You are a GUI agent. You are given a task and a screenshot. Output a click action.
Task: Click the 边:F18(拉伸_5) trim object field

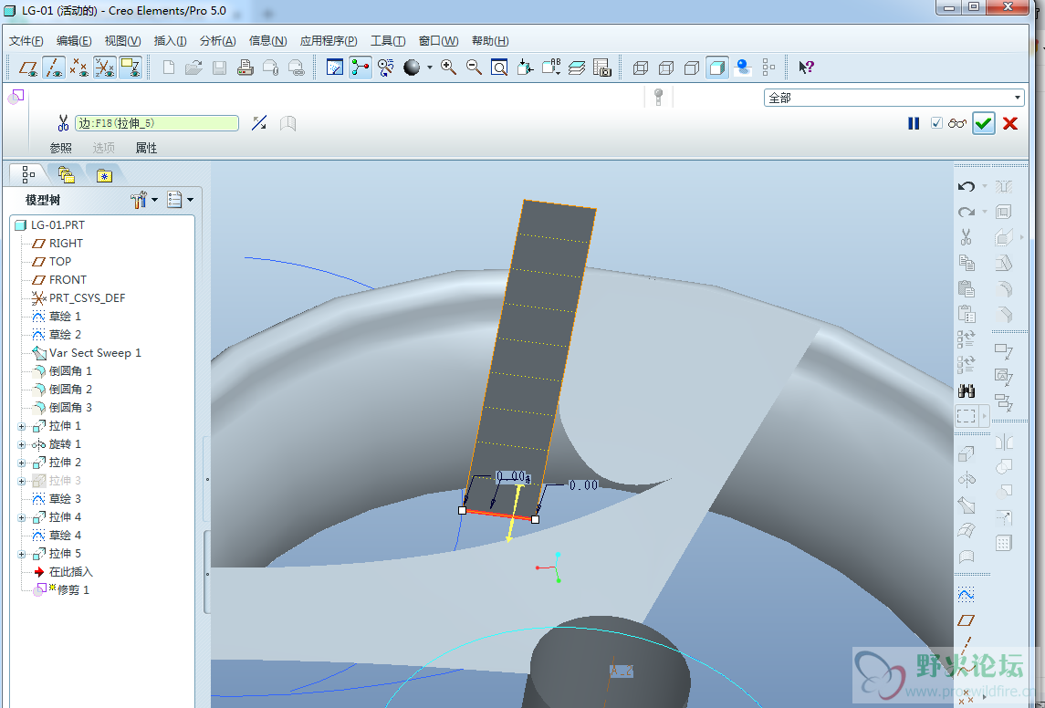pyautogui.click(x=157, y=123)
